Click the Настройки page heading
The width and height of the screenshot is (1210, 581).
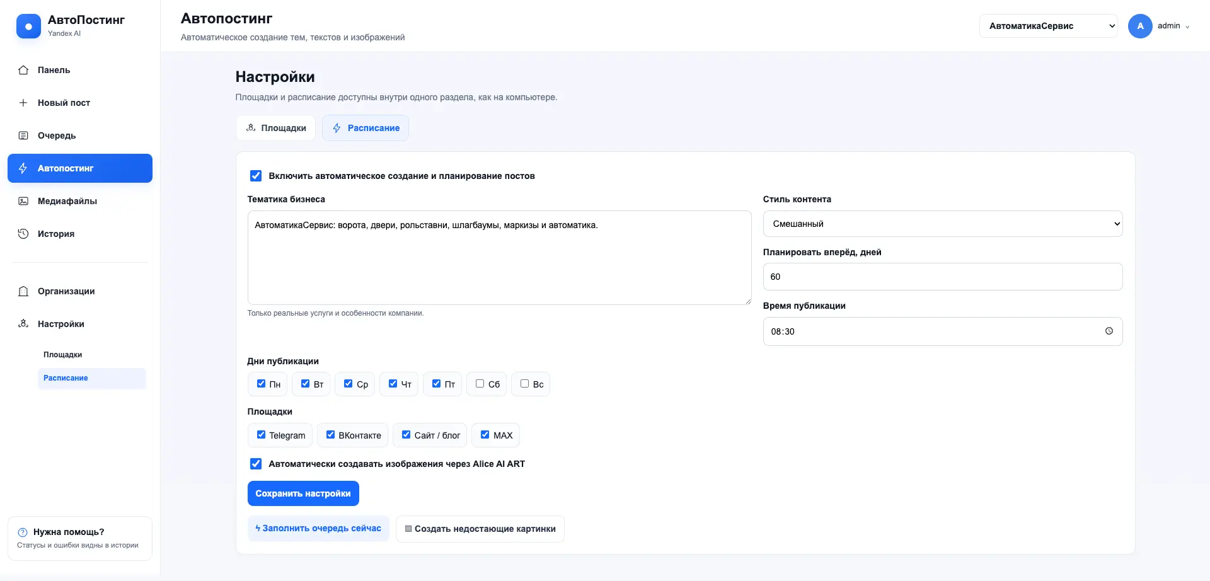point(275,77)
